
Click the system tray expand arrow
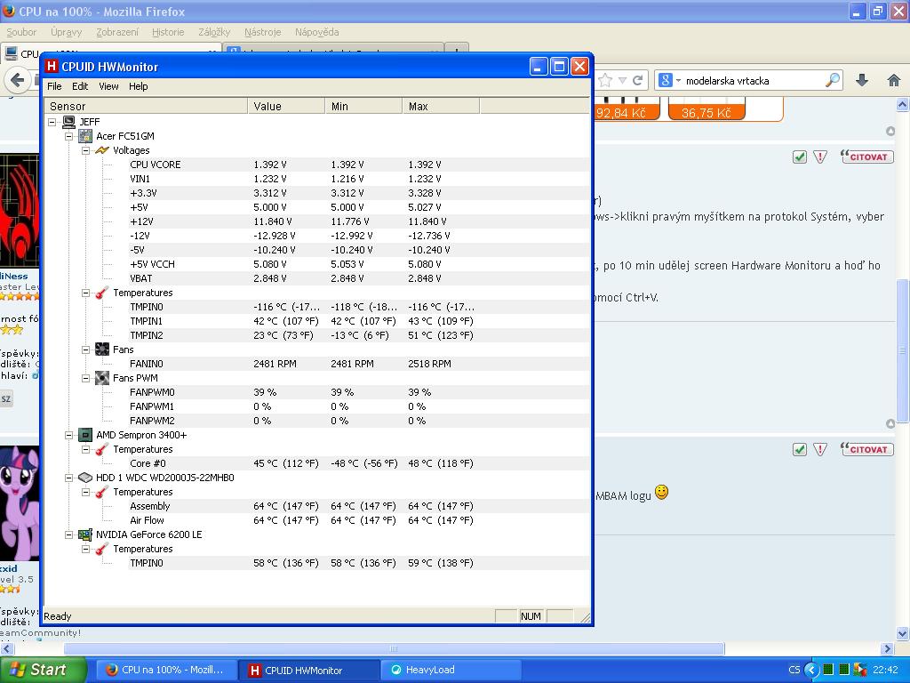click(812, 670)
